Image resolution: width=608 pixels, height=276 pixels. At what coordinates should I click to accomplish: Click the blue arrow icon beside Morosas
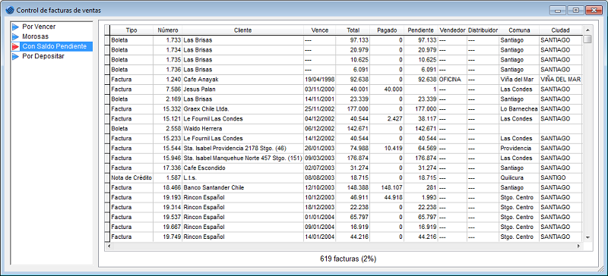pos(15,36)
